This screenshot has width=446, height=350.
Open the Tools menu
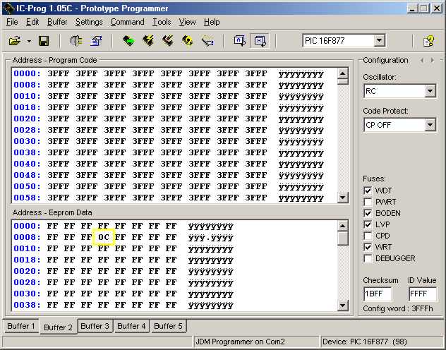coord(162,22)
